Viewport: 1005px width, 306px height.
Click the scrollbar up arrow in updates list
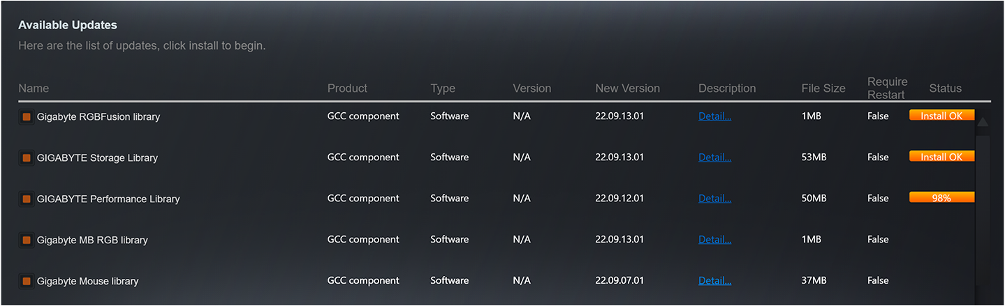pos(983,122)
